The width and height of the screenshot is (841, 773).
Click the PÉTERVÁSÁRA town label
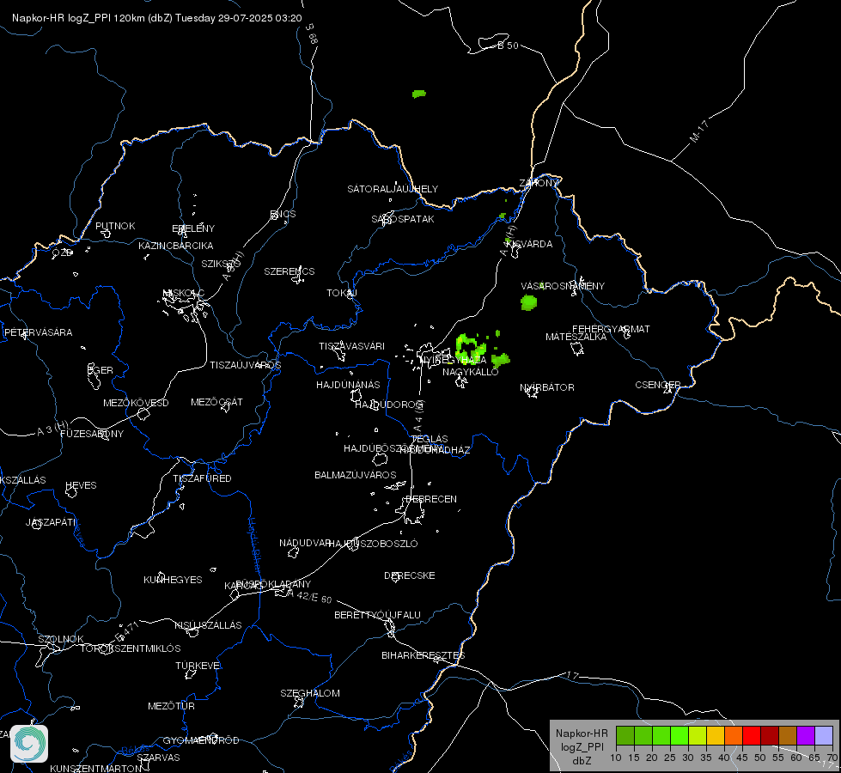click(x=38, y=332)
